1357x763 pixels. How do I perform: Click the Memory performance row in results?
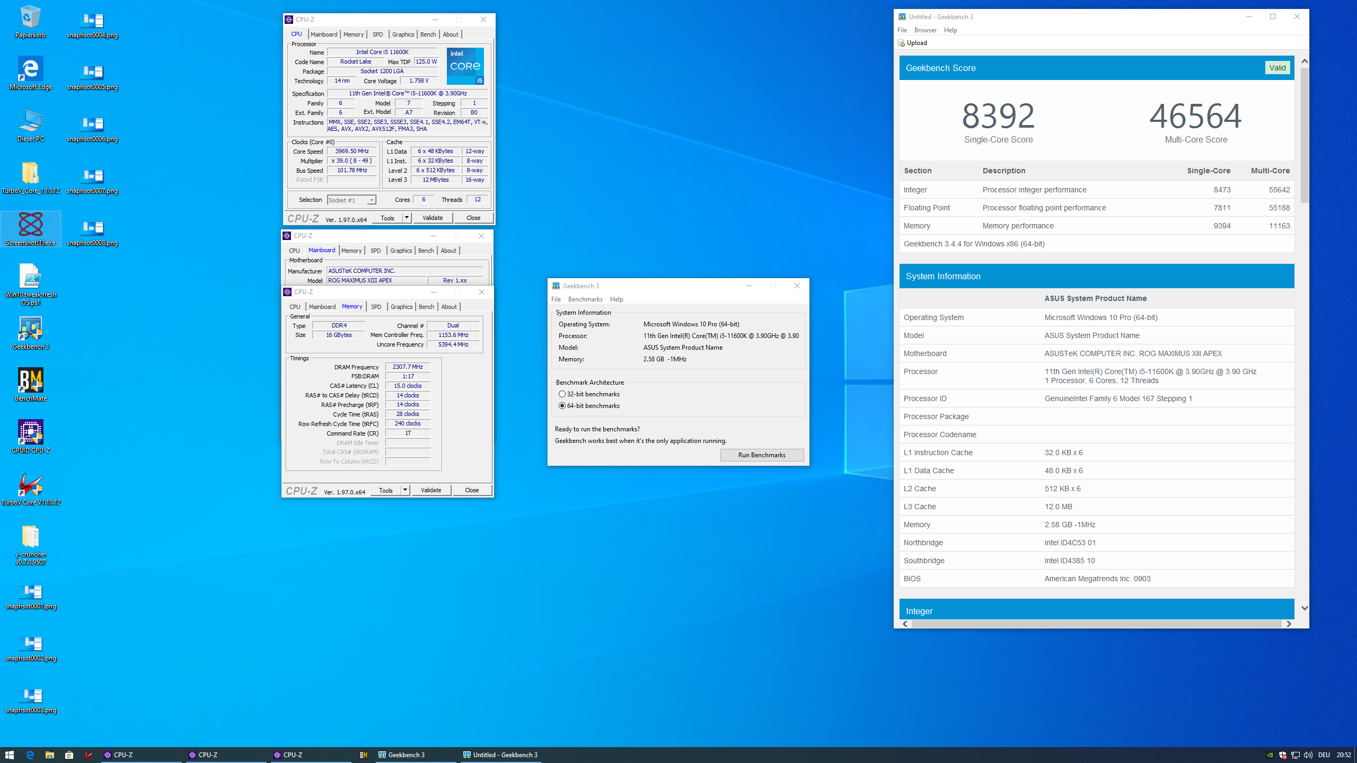pos(1096,226)
